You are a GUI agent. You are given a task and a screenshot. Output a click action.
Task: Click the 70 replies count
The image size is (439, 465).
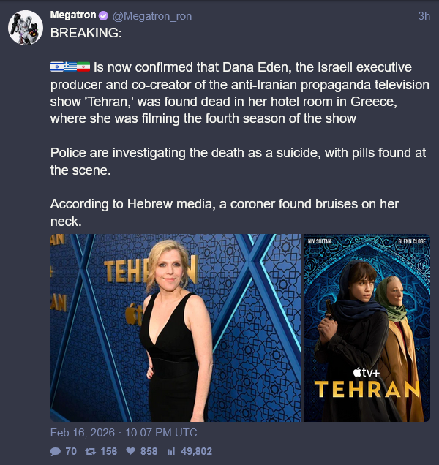point(71,451)
